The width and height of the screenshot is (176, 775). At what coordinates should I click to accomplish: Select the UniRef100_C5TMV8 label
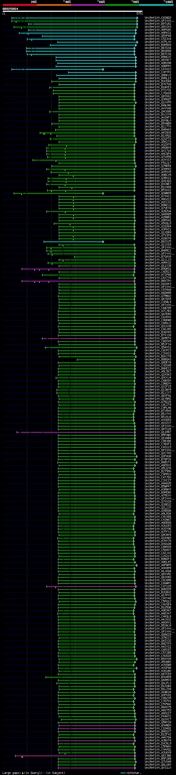[158, 290]
